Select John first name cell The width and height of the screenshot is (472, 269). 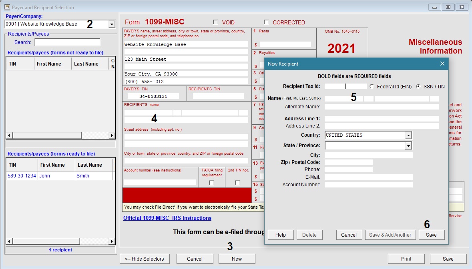pyautogui.click(x=56, y=176)
